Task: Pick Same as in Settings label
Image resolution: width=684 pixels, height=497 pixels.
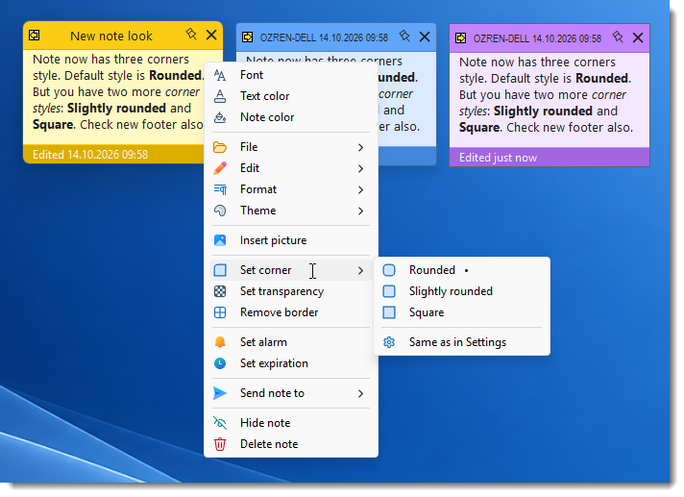Action: 457,342
